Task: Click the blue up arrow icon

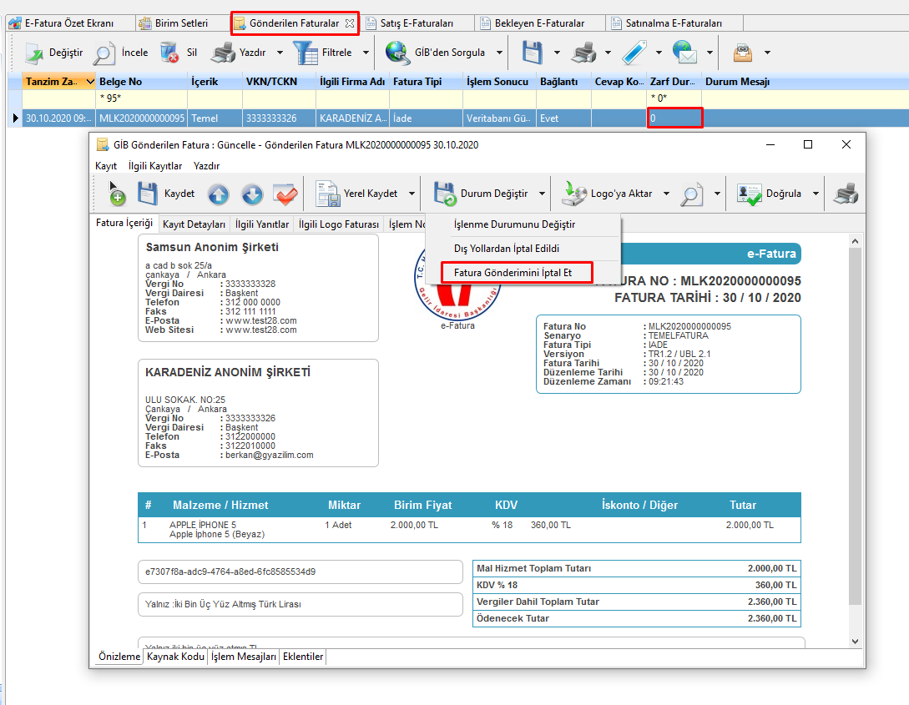Action: [x=218, y=194]
